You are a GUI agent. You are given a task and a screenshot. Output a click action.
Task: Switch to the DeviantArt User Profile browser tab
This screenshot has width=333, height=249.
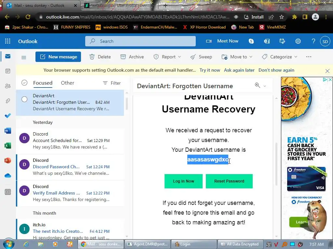point(119,6)
